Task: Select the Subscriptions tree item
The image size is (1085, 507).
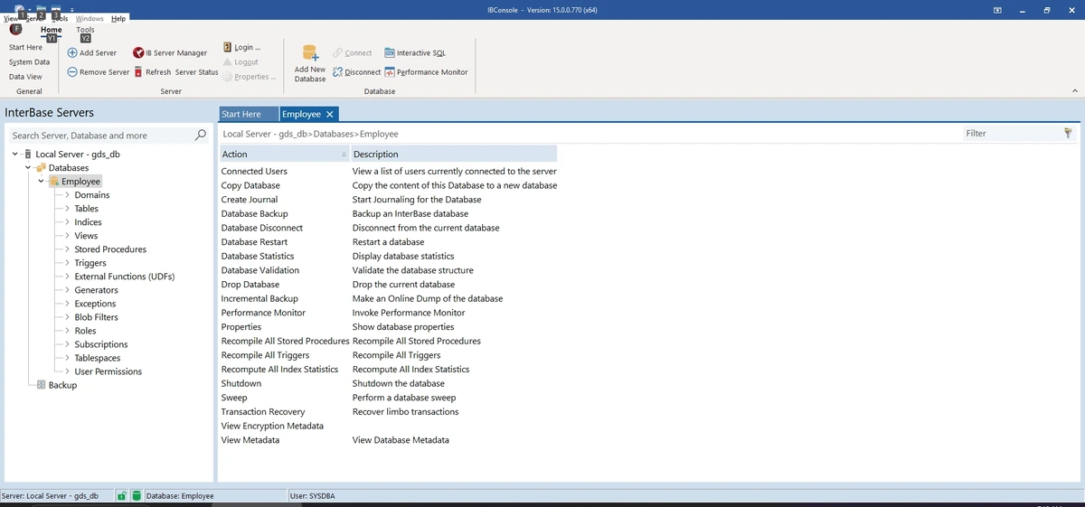Action: pyautogui.click(x=101, y=344)
